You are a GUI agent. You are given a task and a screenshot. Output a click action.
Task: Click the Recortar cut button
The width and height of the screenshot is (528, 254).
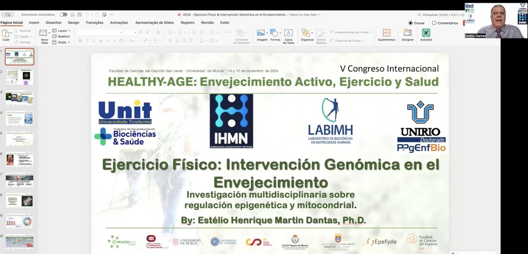[22, 31]
